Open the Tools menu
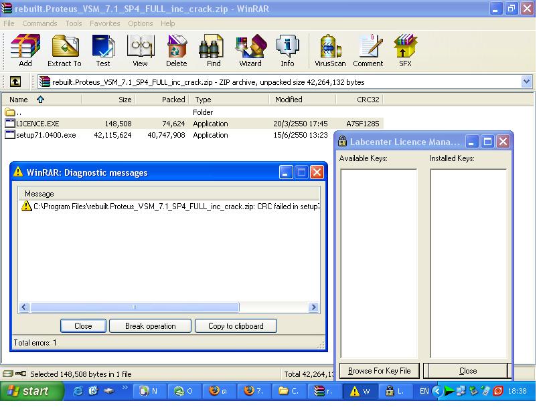Image resolution: width=549 pixels, height=411 pixels. pos(74,23)
